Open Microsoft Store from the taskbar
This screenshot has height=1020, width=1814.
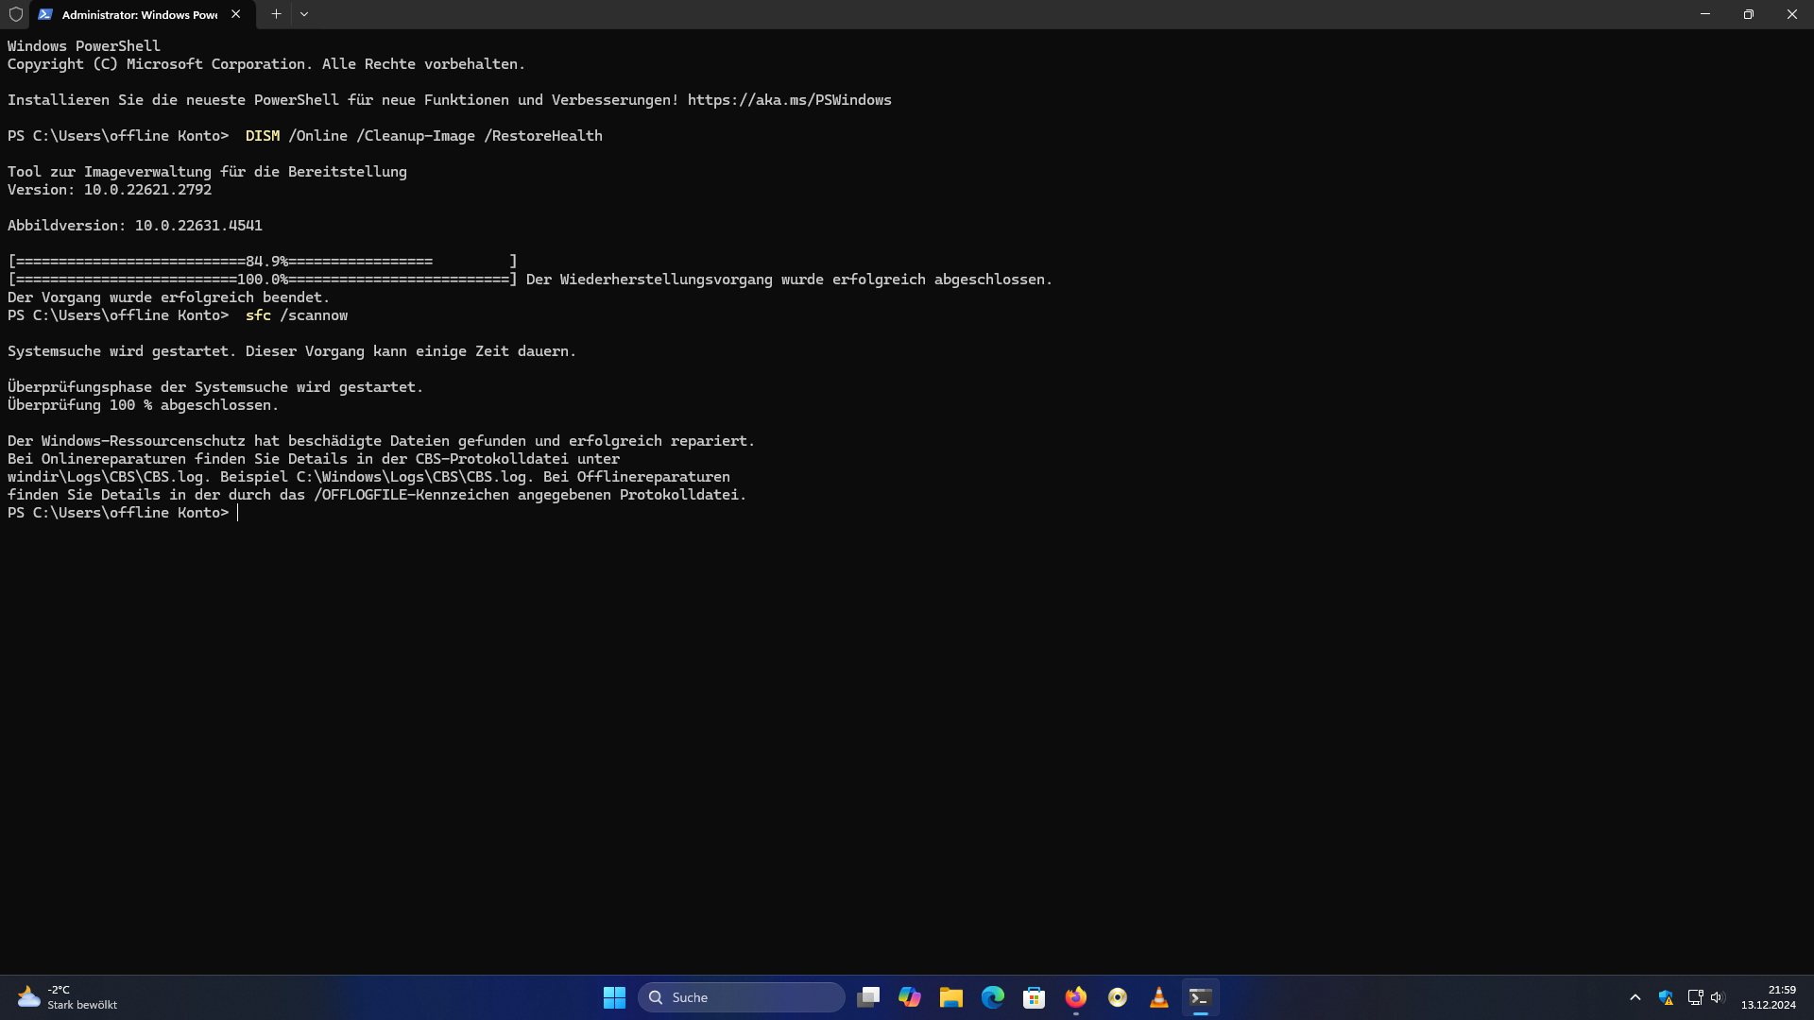[1035, 997]
